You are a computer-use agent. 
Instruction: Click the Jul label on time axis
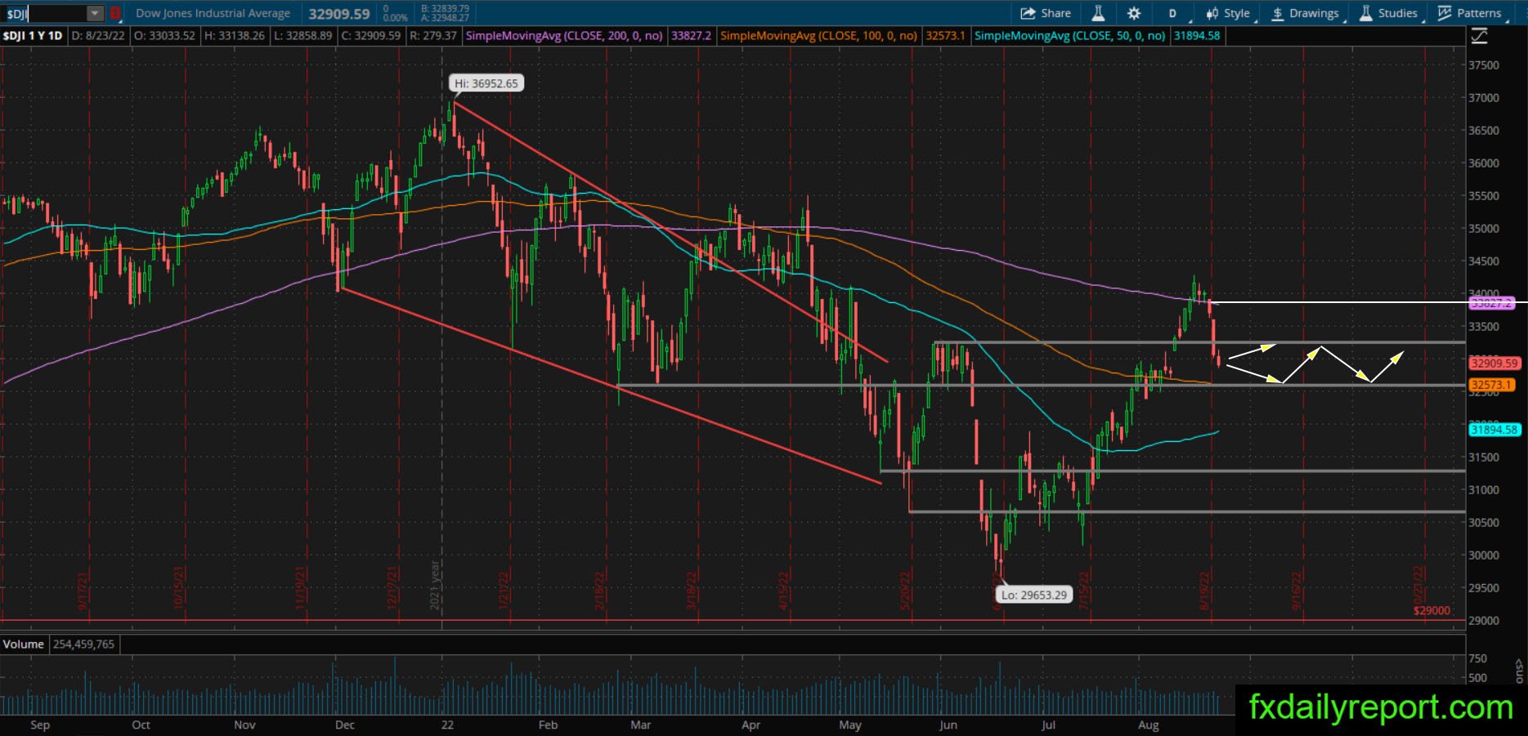(x=1048, y=725)
